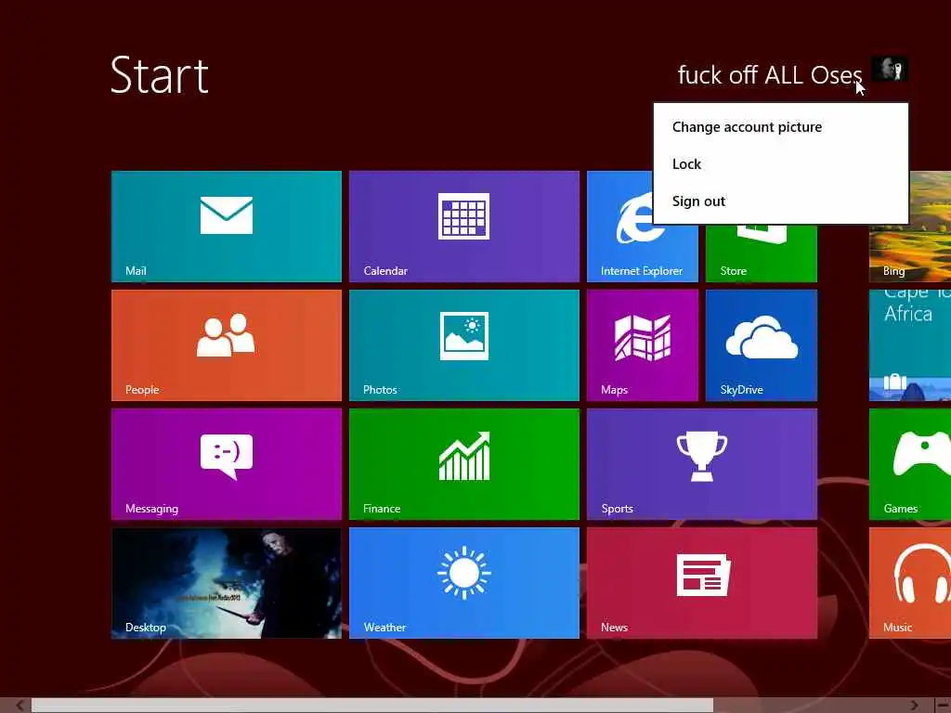The width and height of the screenshot is (951, 713).
Task: Open the Photos tile
Action: click(464, 345)
